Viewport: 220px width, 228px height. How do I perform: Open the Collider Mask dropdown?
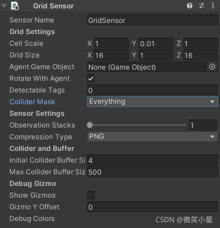(x=152, y=102)
